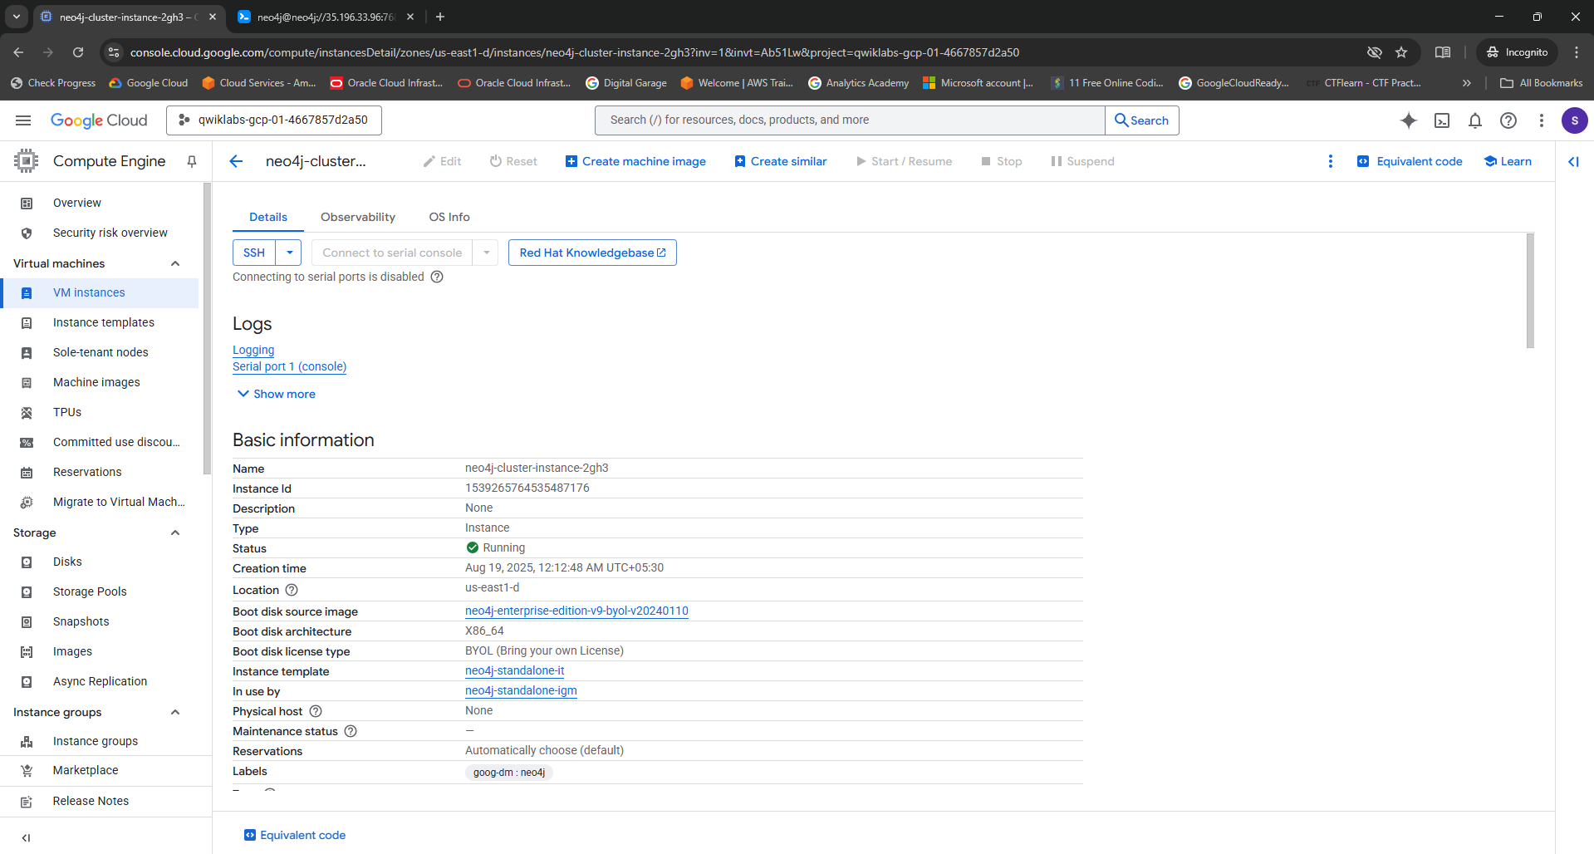Open more instance actions (vertical dots)
The image size is (1594, 854).
1331,161
